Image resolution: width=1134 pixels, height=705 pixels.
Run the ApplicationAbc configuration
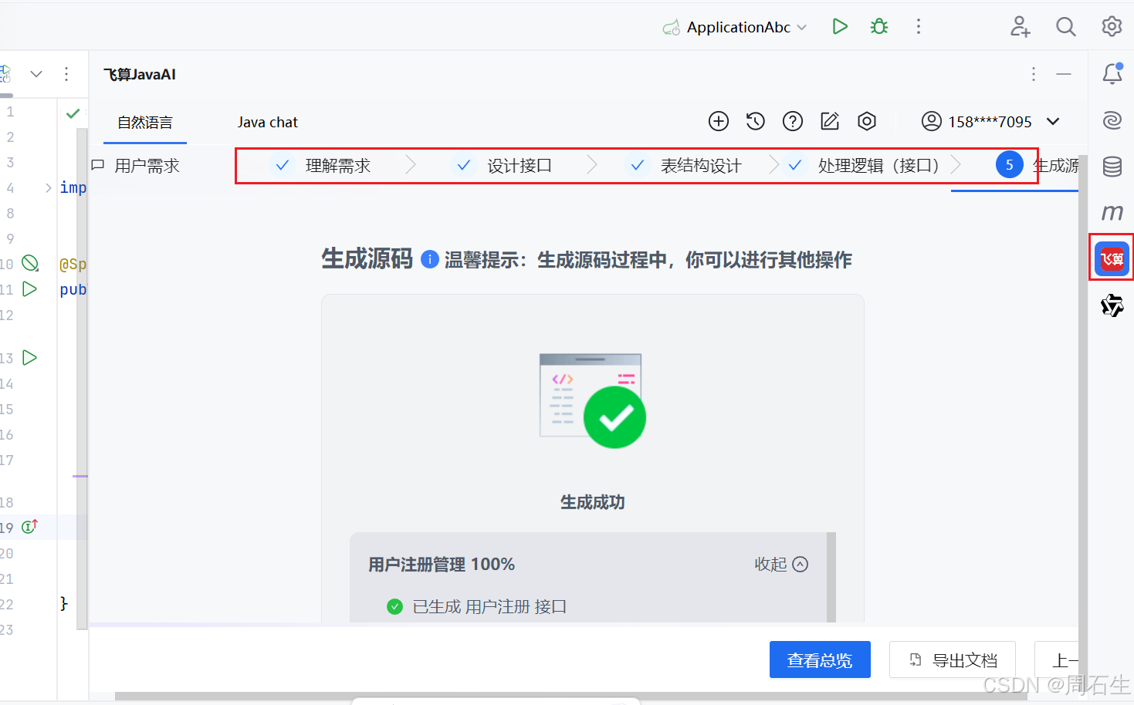tap(840, 27)
